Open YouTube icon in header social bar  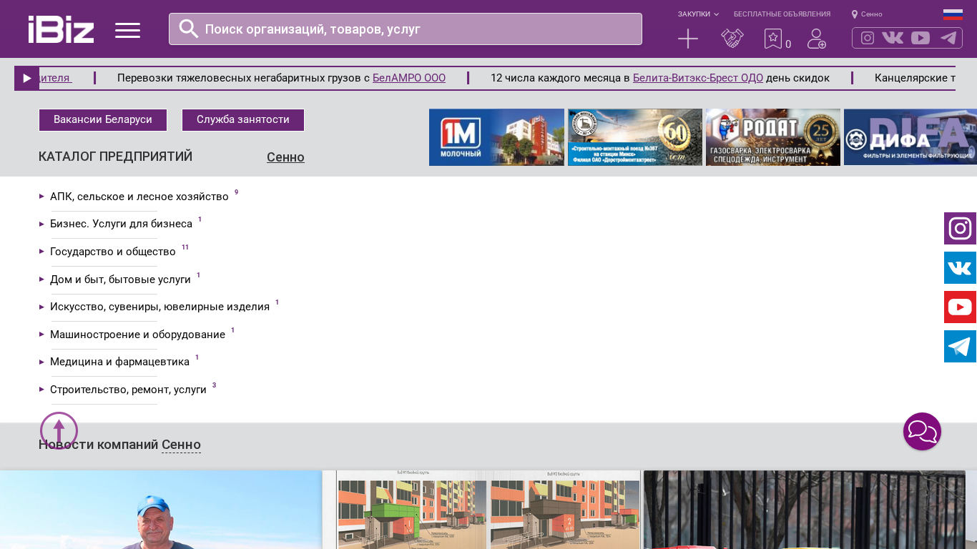920,38
